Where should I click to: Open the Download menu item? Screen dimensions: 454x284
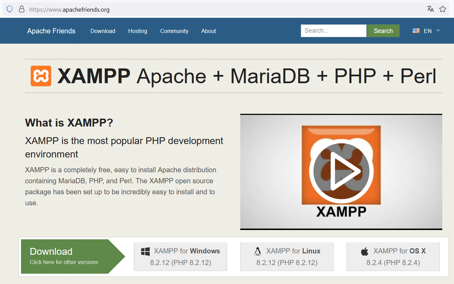103,31
